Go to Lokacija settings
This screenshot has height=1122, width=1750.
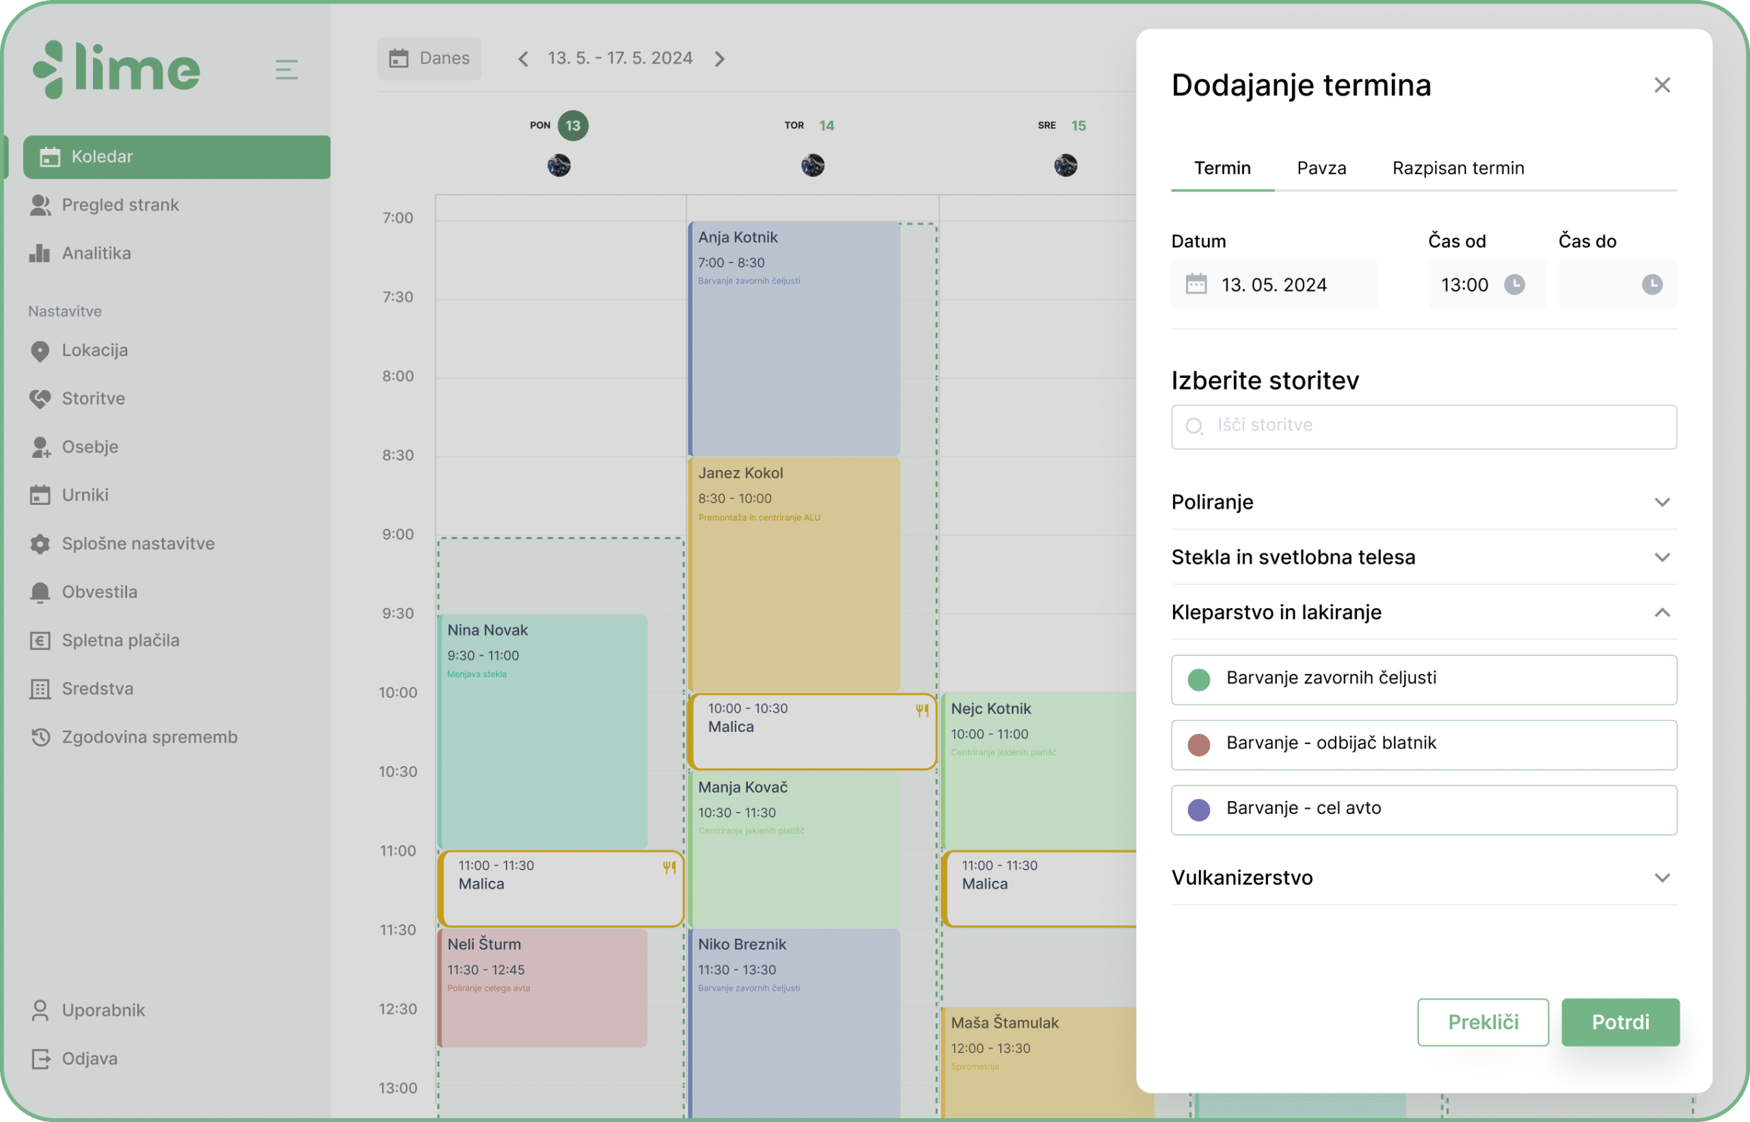(79, 350)
